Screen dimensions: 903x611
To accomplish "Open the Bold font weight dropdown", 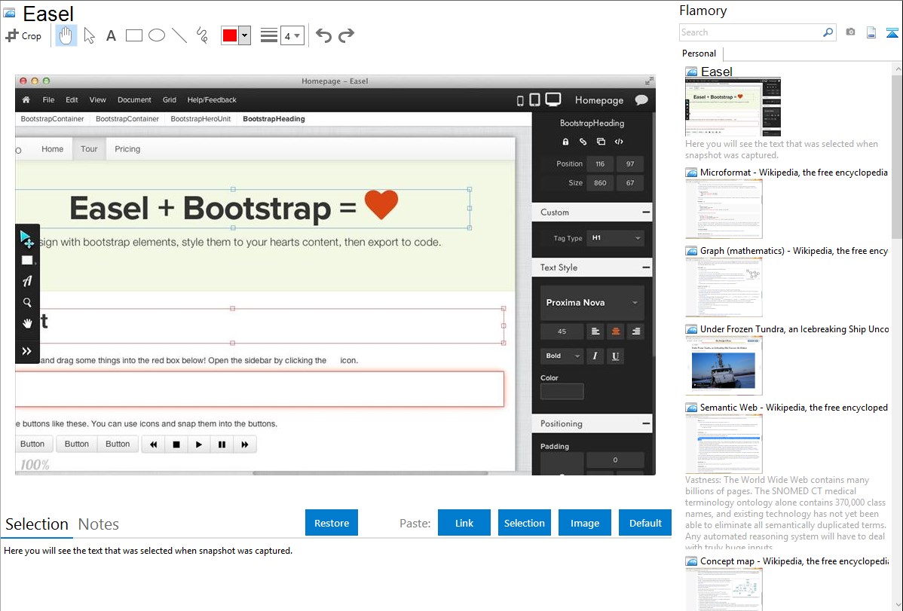I will [562, 356].
